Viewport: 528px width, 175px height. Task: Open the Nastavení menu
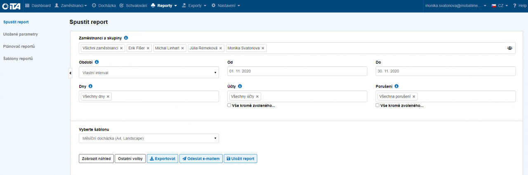click(x=226, y=6)
